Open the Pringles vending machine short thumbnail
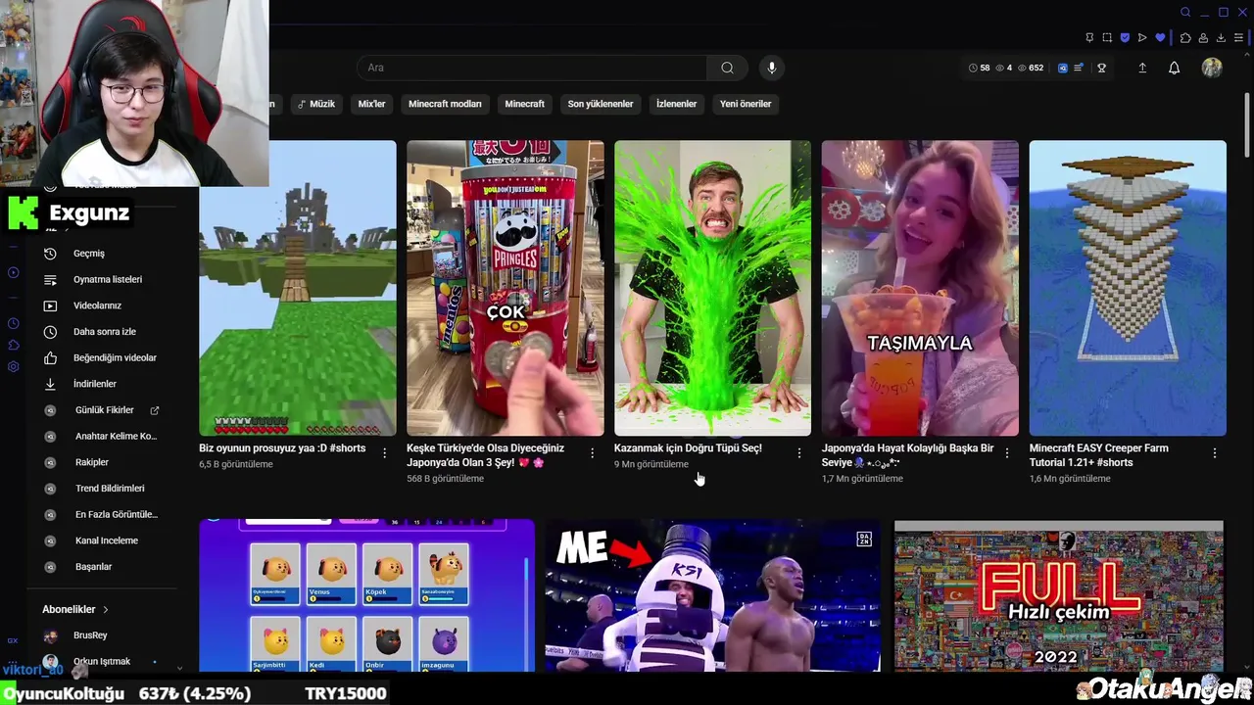The height and width of the screenshot is (705, 1254). pos(506,288)
